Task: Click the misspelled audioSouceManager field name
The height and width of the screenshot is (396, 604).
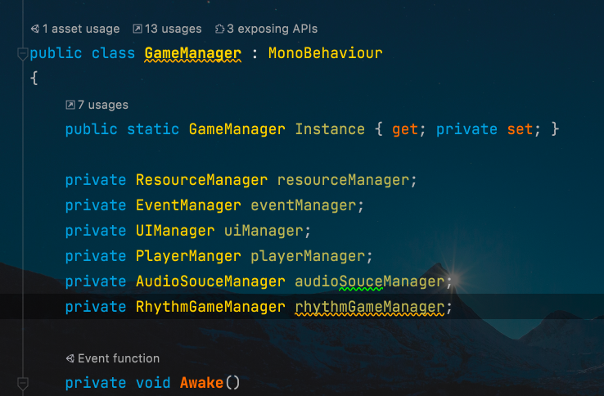Action: point(370,281)
